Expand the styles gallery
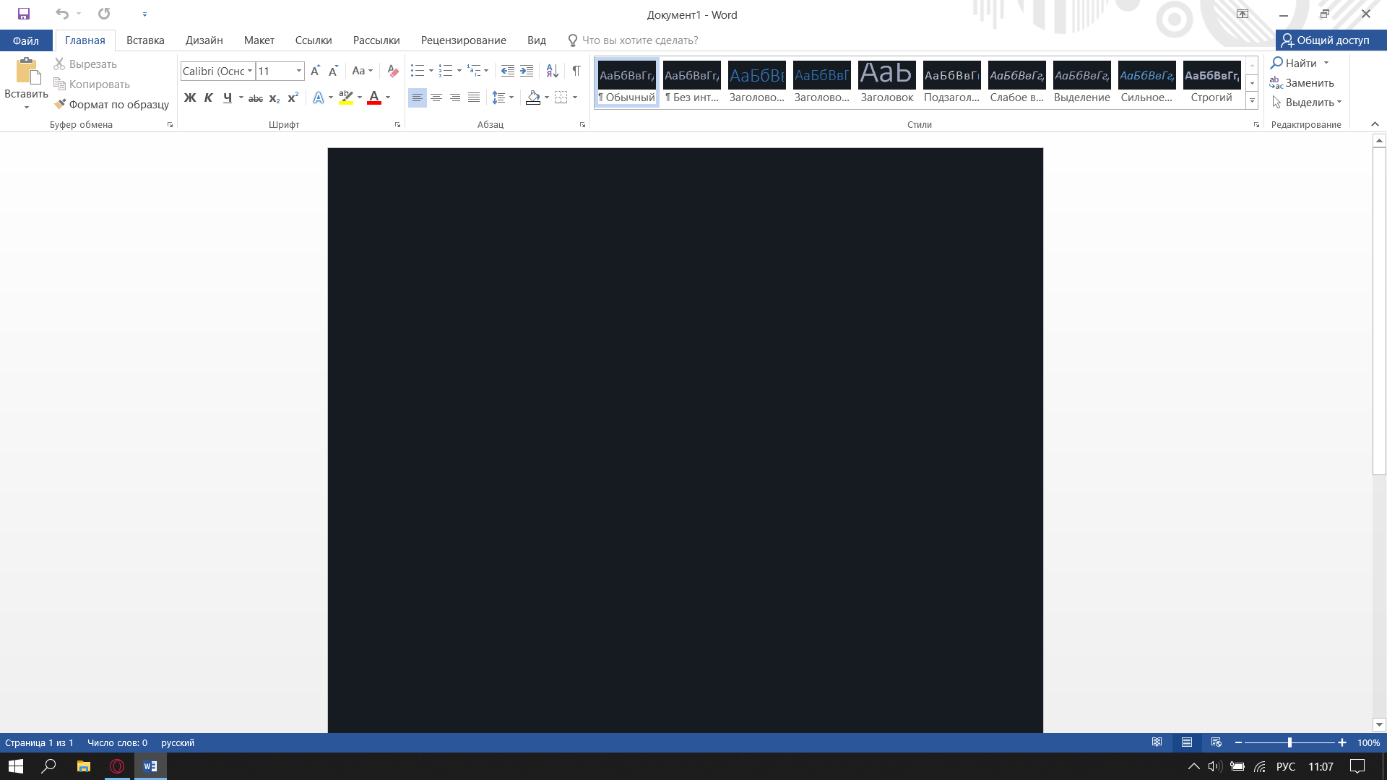 [1252, 101]
